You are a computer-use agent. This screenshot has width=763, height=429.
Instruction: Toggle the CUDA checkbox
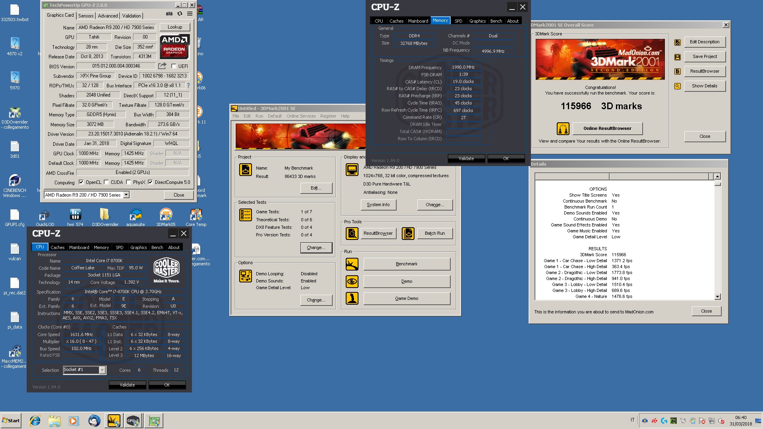106,182
